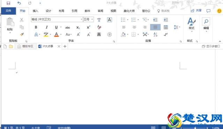The height and width of the screenshot is (129, 223).
Task: Click the phonetic guide 文 icon
Action: pyautogui.click(x=99, y=20)
